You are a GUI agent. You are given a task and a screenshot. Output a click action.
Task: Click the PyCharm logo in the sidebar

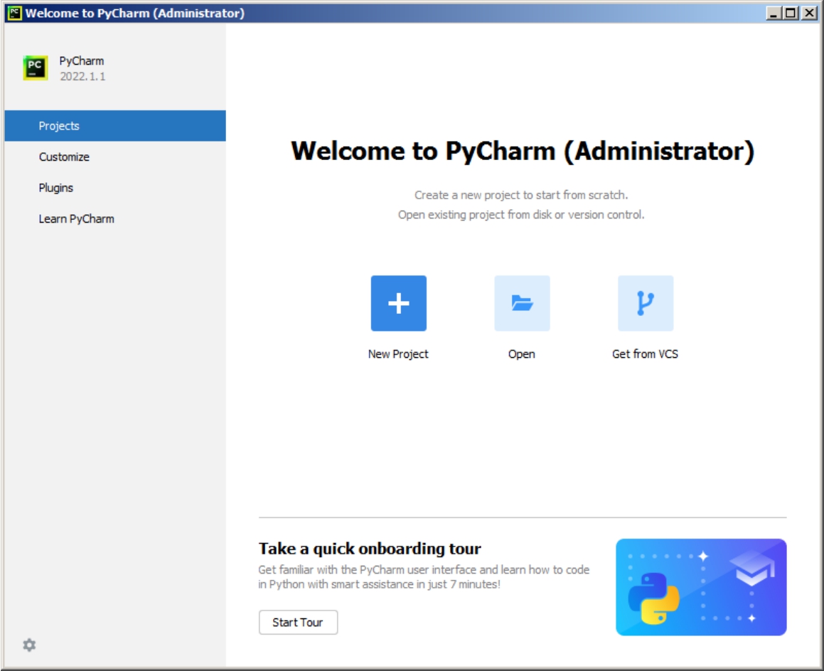[36, 68]
